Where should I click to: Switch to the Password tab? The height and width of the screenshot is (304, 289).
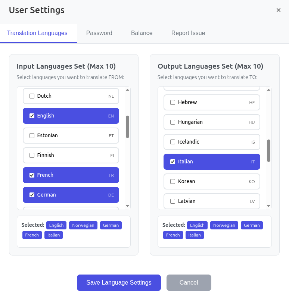click(x=99, y=33)
